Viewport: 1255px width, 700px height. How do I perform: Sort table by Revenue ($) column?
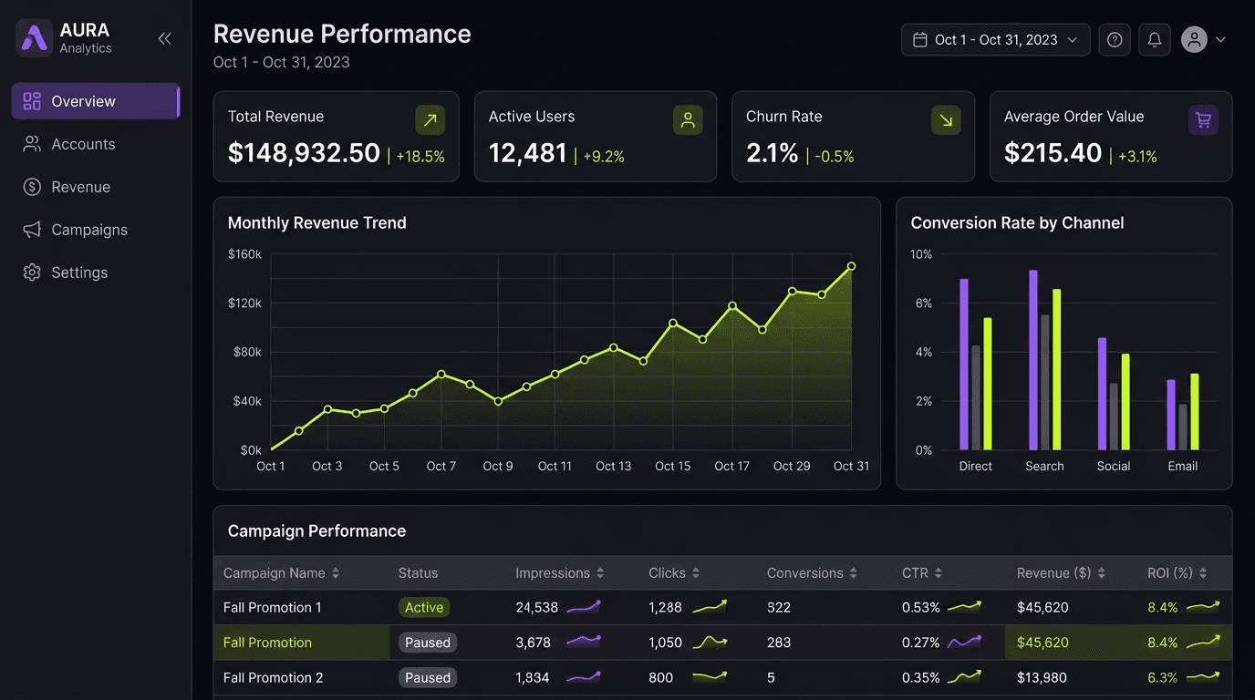[1062, 573]
